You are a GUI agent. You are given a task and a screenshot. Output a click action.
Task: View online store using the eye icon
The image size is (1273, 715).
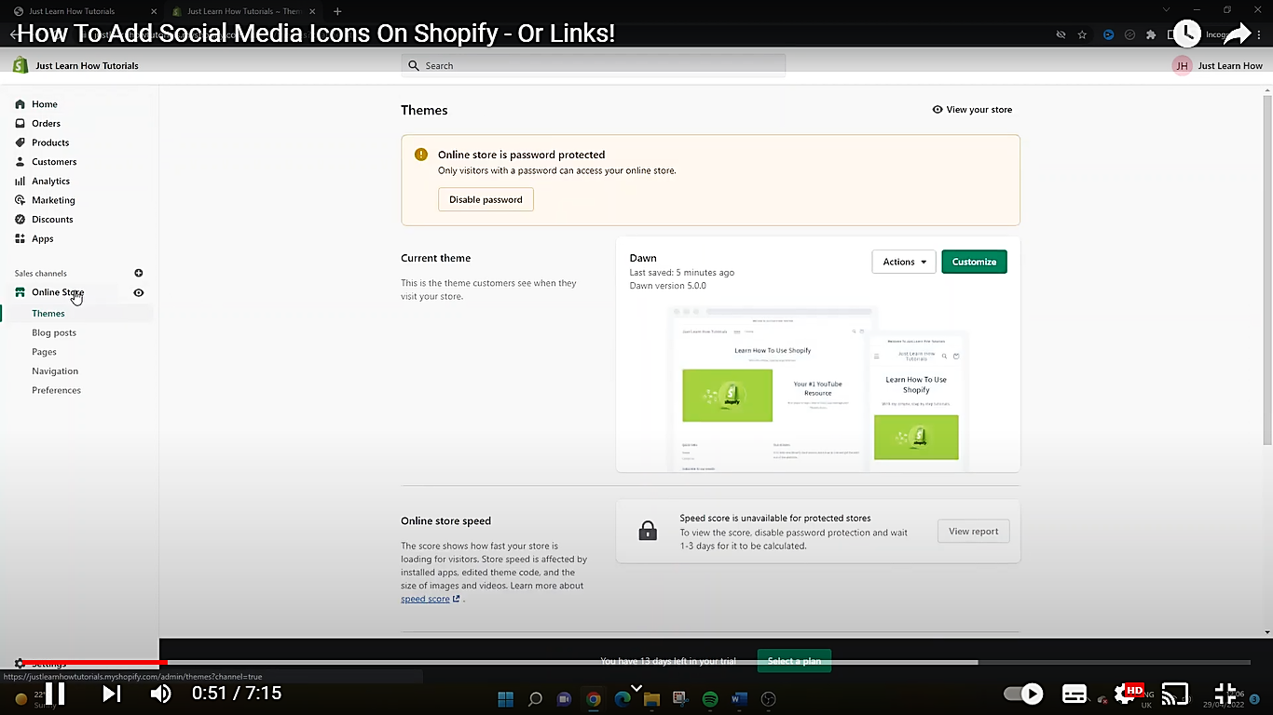point(139,292)
